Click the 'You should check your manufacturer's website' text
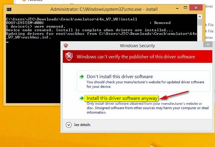215x147 pixels. click(145, 84)
